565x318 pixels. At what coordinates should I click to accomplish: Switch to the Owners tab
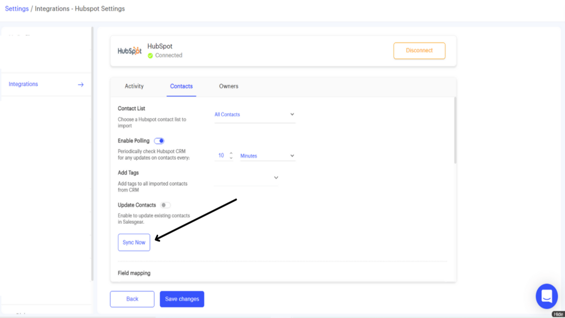click(x=228, y=86)
